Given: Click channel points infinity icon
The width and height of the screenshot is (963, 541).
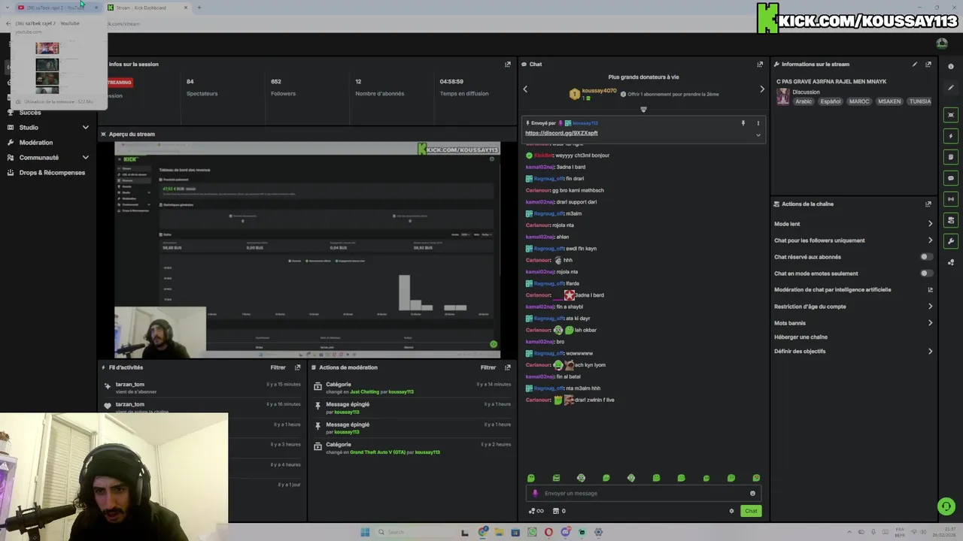Looking at the screenshot, I should 536,511.
